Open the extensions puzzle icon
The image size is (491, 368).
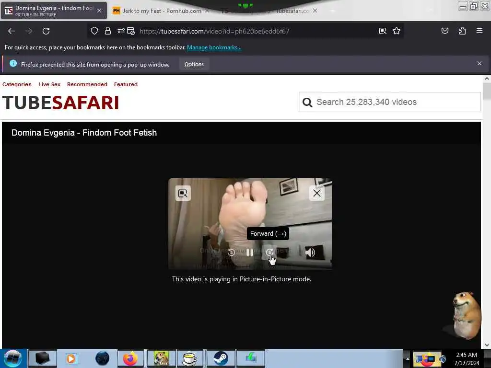(x=462, y=31)
